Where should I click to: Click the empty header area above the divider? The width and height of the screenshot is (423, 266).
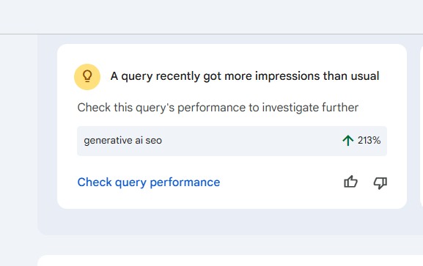(x=211, y=17)
